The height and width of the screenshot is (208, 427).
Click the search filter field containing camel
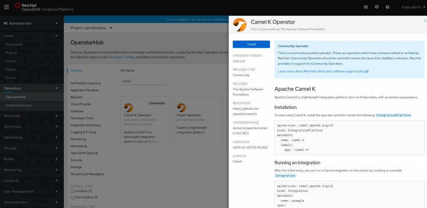point(143,81)
